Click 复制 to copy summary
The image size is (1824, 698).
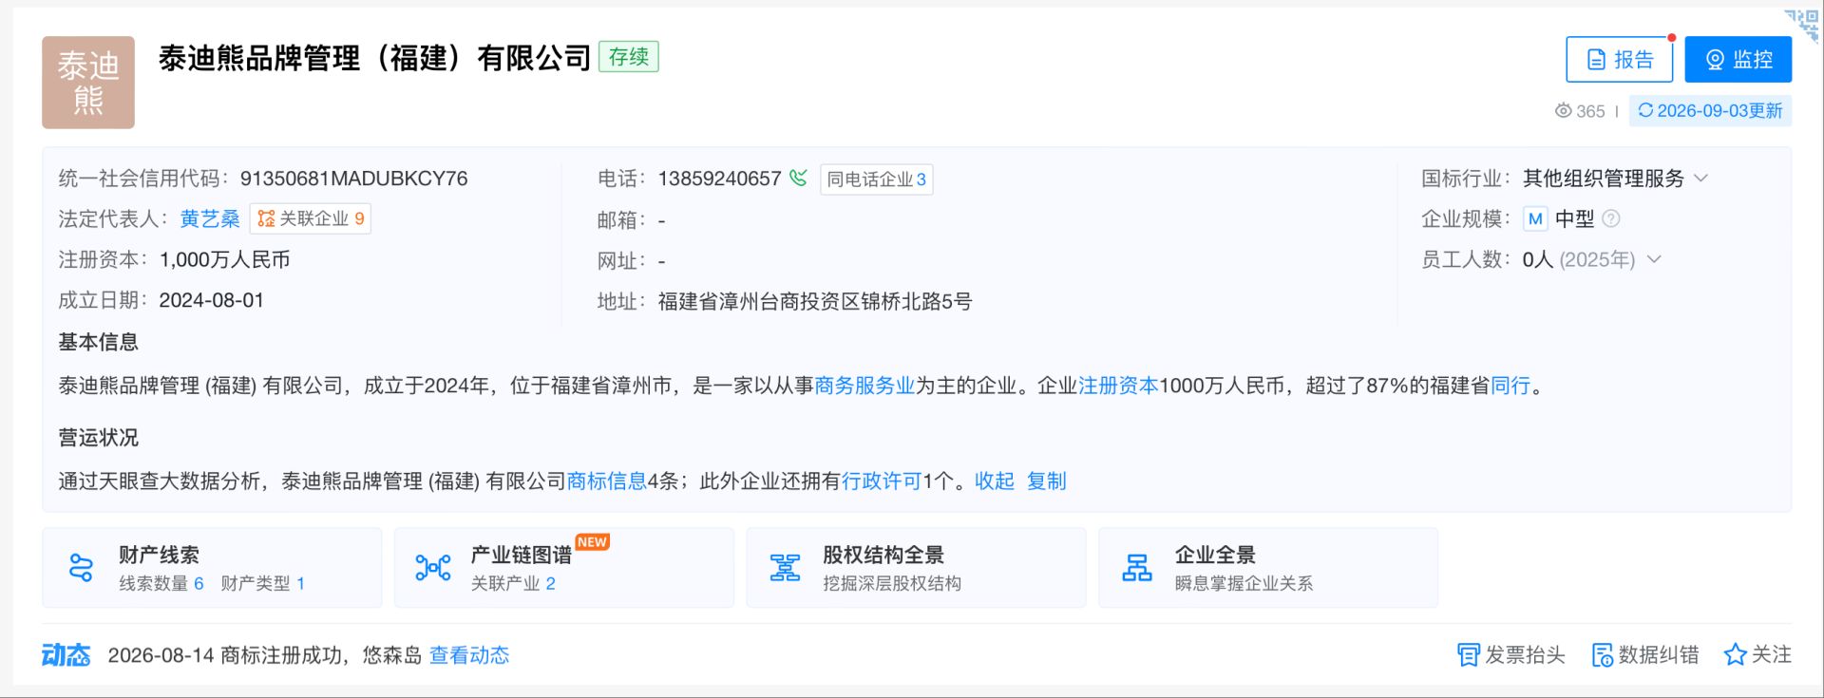(1047, 481)
